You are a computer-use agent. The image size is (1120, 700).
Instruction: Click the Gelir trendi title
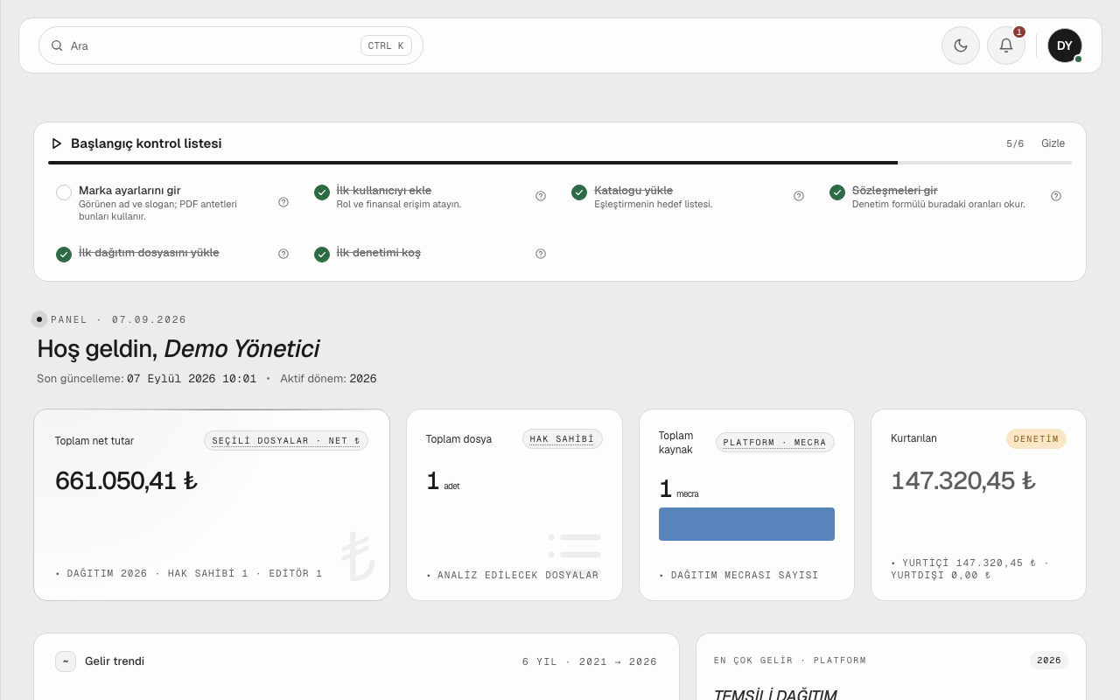pos(115,661)
